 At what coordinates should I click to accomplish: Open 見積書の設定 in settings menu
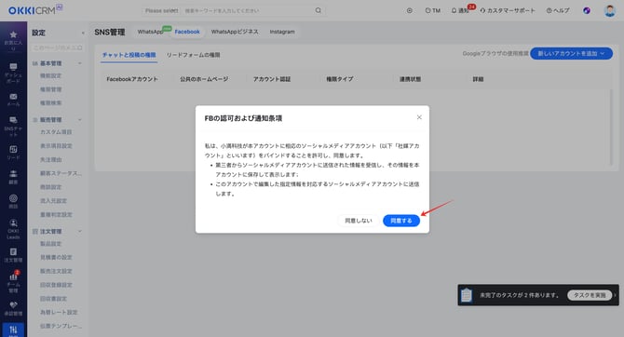pyautogui.click(x=56, y=258)
